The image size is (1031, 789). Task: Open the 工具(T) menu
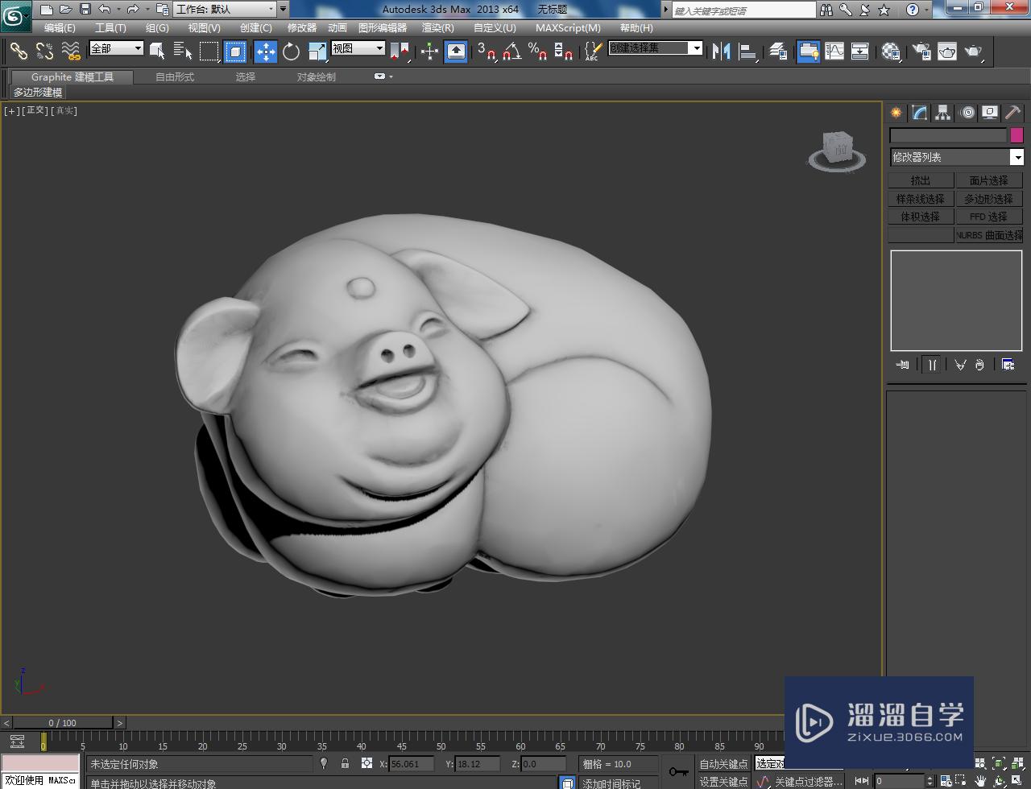(110, 27)
